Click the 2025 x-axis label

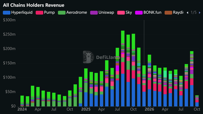(x=86, y=109)
